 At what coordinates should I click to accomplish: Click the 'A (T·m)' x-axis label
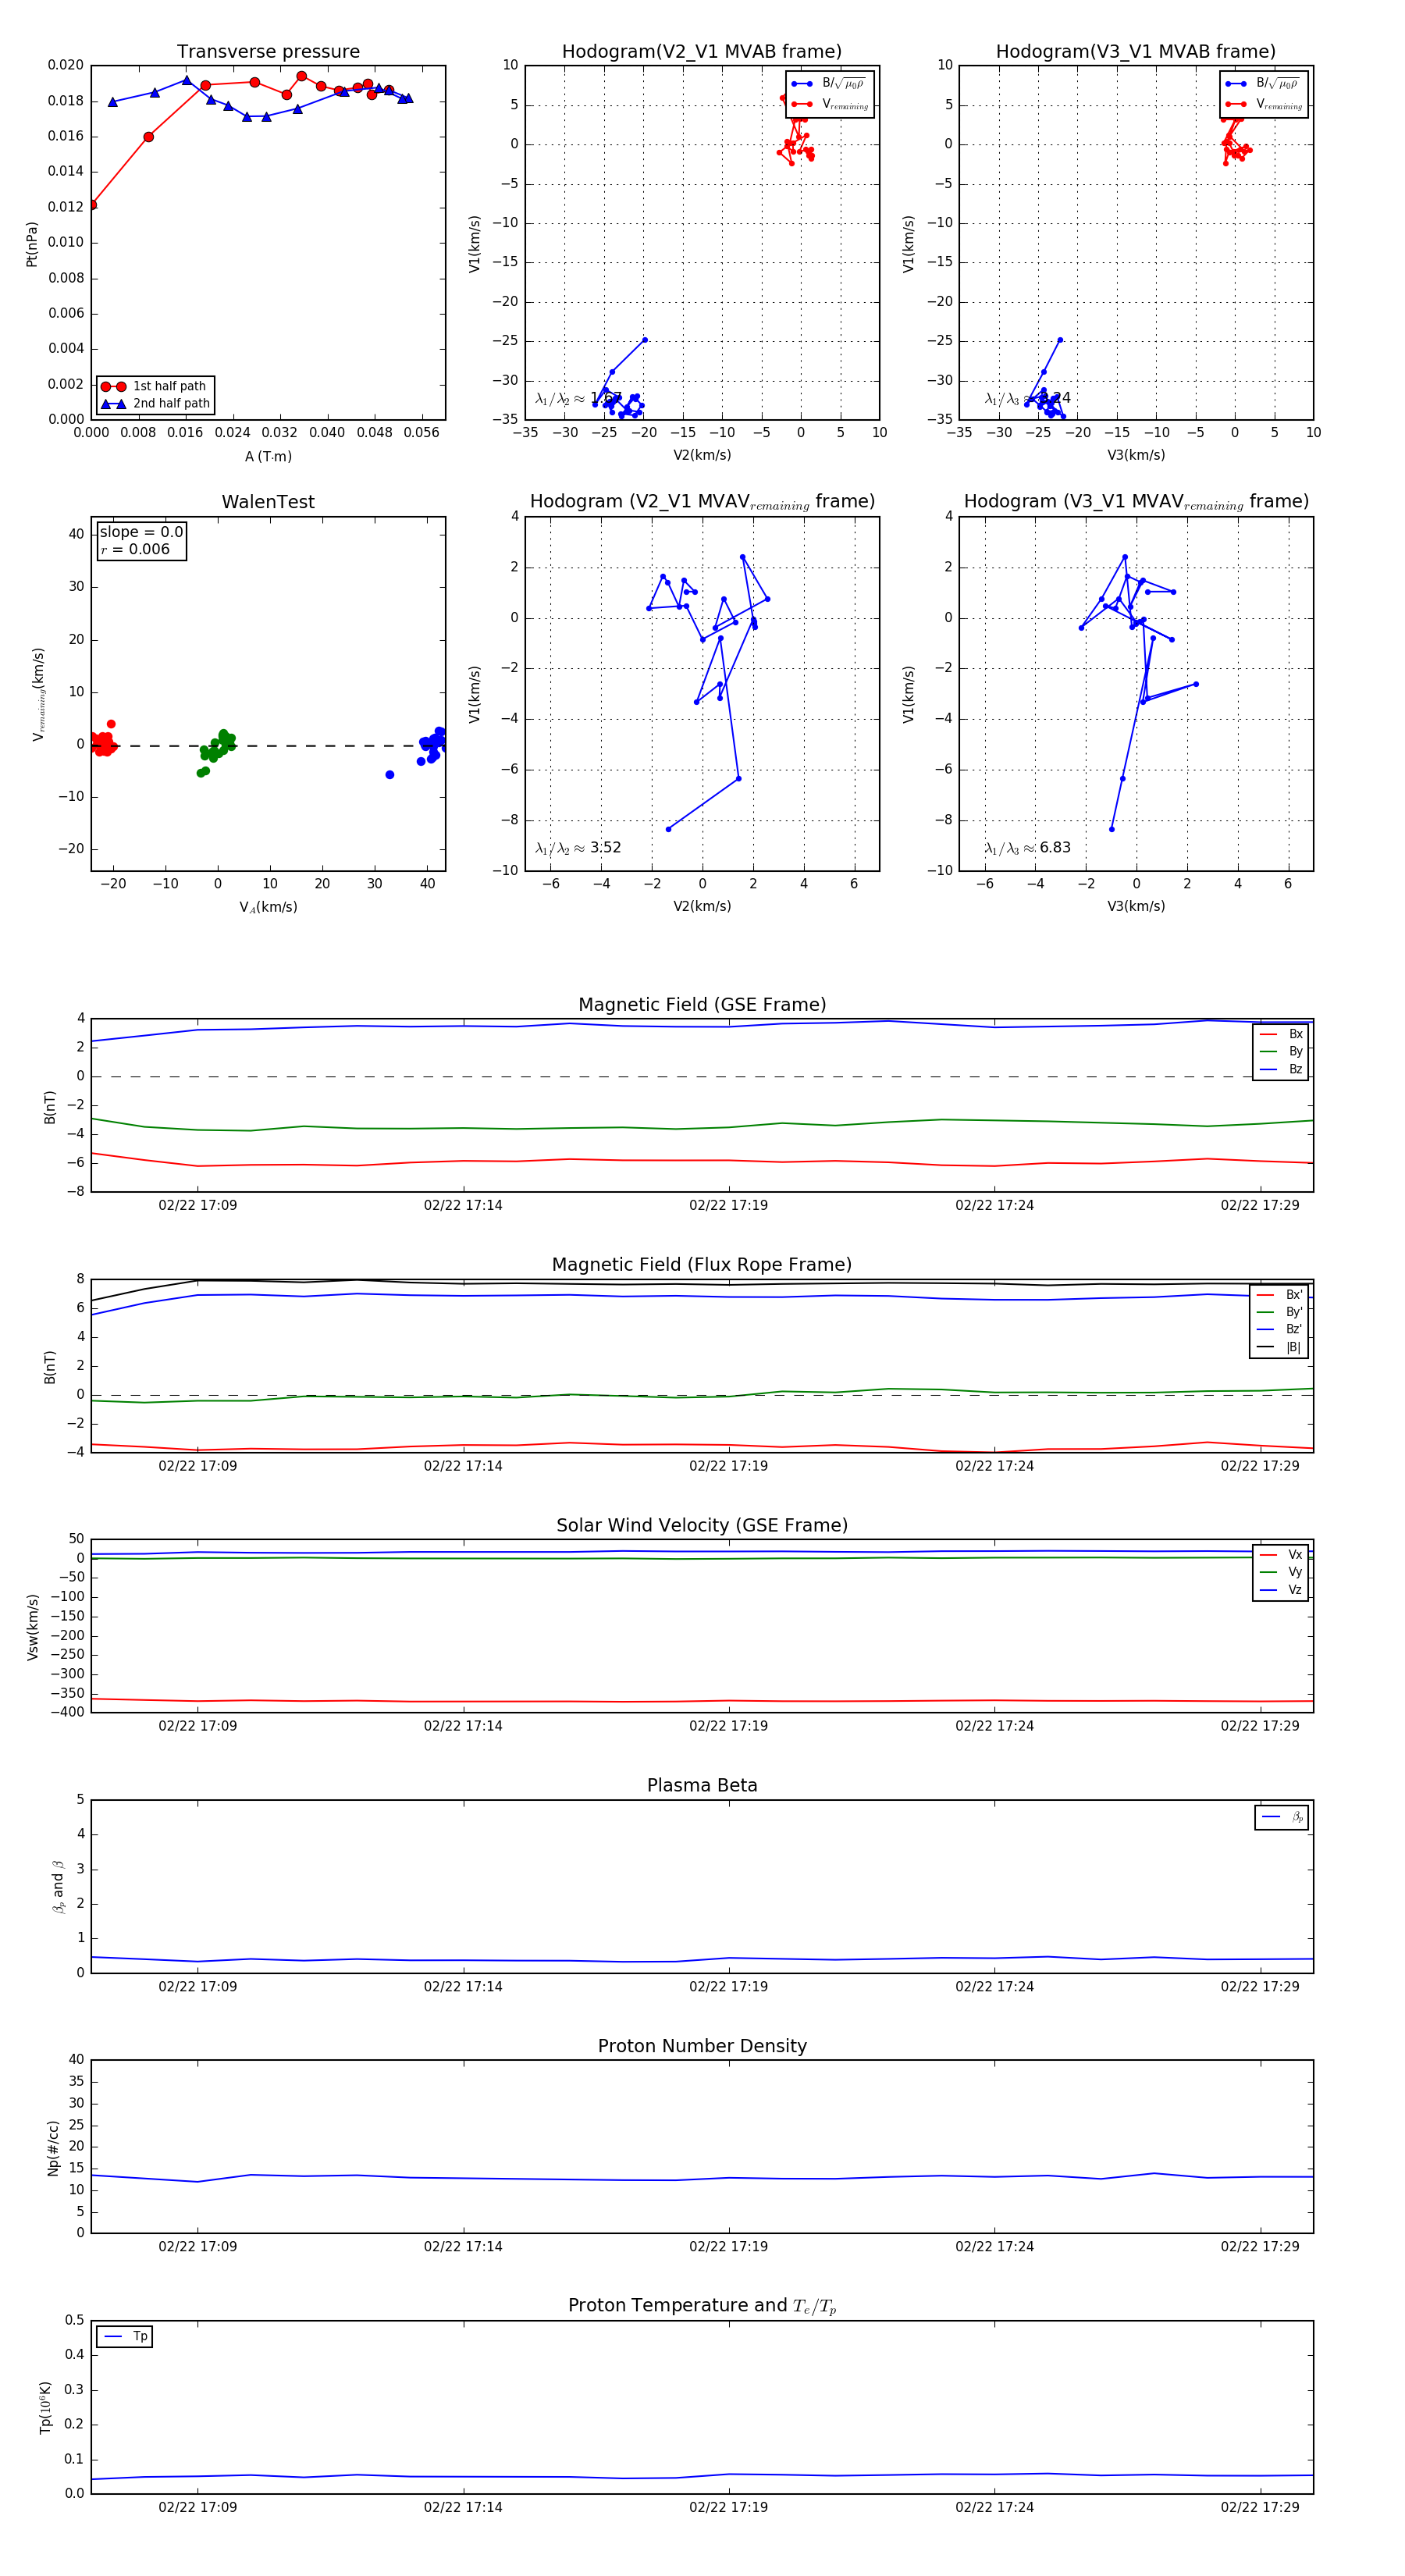[x=268, y=456]
